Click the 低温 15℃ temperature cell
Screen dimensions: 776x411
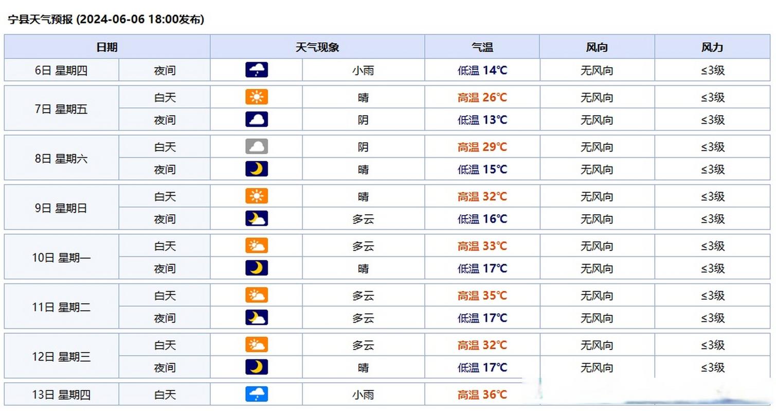point(482,169)
